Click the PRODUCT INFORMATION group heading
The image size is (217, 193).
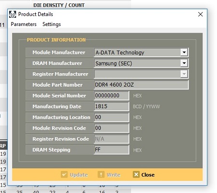point(56,40)
